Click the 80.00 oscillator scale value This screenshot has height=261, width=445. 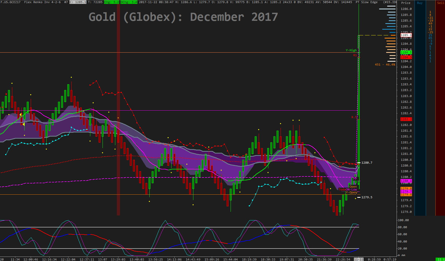click(402, 227)
